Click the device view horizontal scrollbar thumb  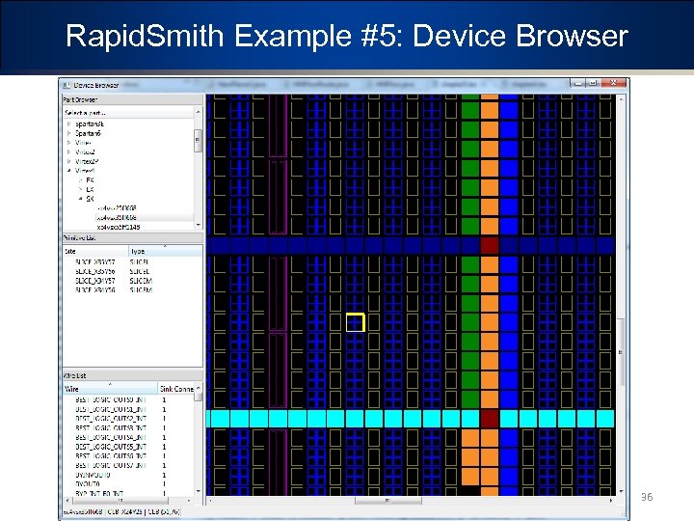point(388,501)
